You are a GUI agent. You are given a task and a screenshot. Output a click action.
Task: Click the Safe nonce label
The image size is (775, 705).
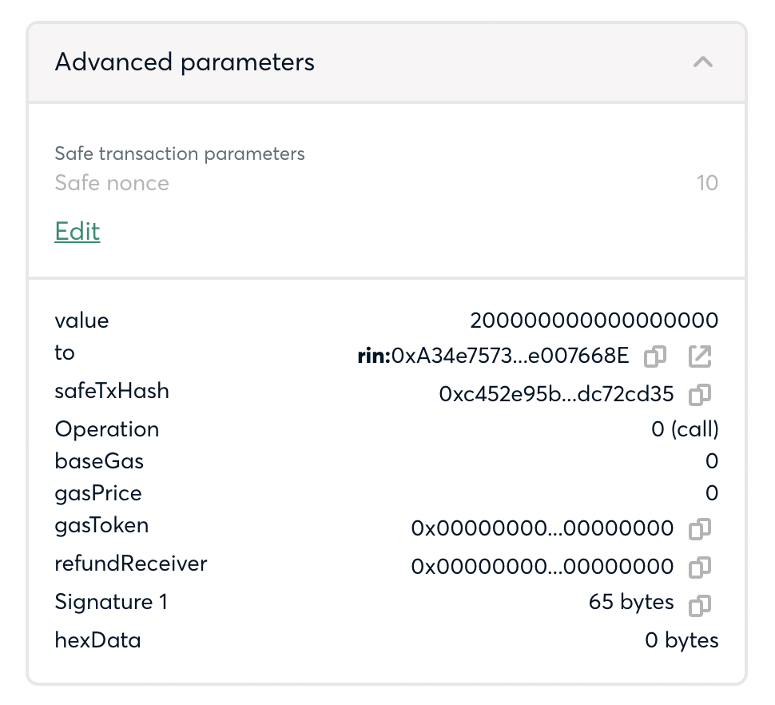tap(112, 183)
